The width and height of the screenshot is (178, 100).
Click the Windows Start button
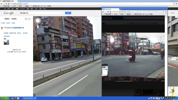pos(5,98)
